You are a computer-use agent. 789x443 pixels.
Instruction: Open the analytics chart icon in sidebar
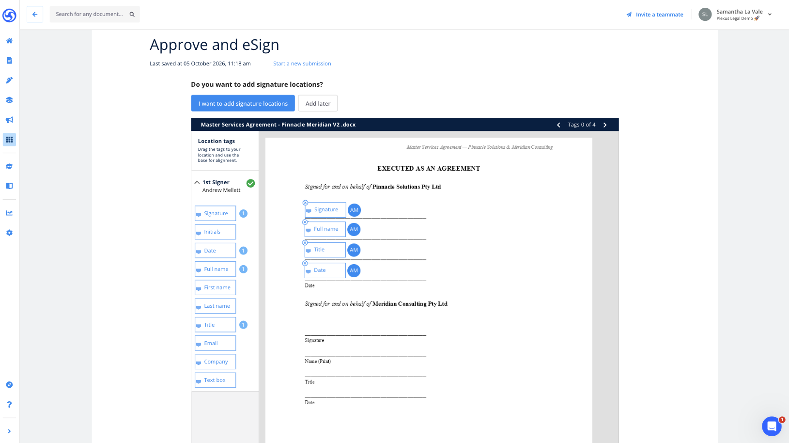point(9,213)
